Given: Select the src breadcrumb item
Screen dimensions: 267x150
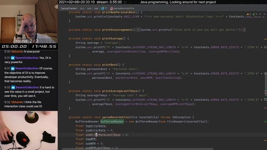Looking at the screenshot, I should [82, 8].
